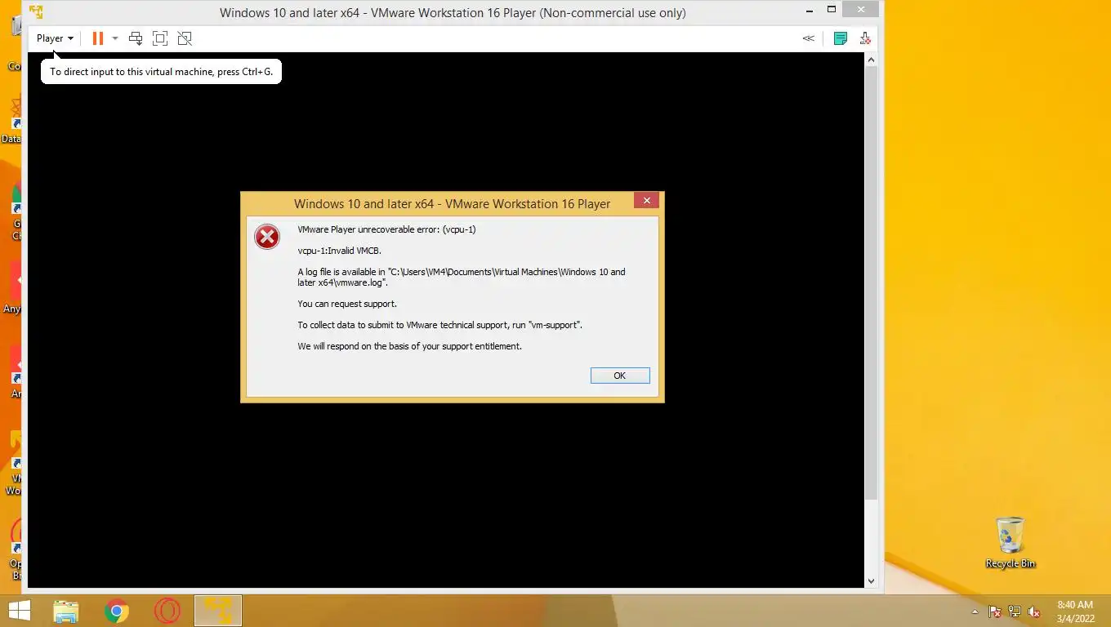Open the network tray icon
The width and height of the screenshot is (1111, 627).
click(1015, 611)
